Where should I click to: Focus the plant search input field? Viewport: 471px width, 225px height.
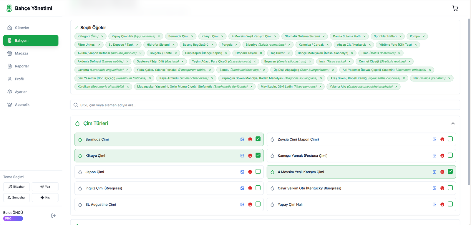coord(265,105)
